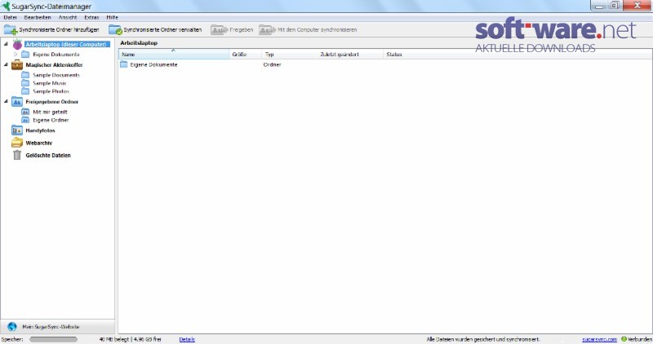Click the 40 MB belegt storage text
The width and height of the screenshot is (653, 344).
(130, 339)
